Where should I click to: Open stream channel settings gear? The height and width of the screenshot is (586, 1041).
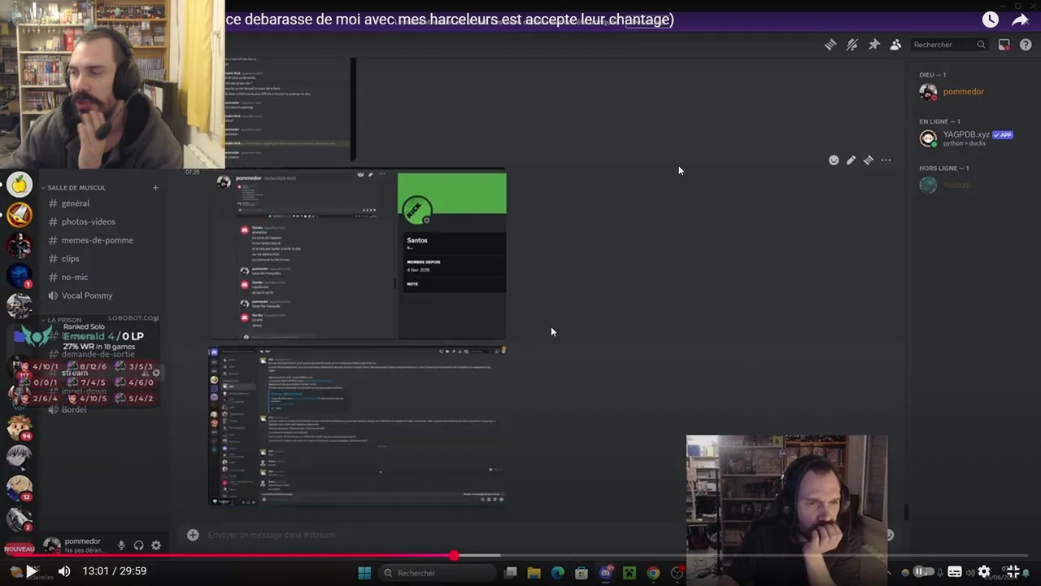coord(156,373)
